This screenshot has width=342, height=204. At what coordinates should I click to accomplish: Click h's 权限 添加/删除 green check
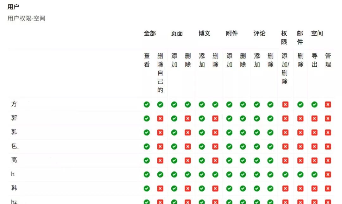coord(285,174)
